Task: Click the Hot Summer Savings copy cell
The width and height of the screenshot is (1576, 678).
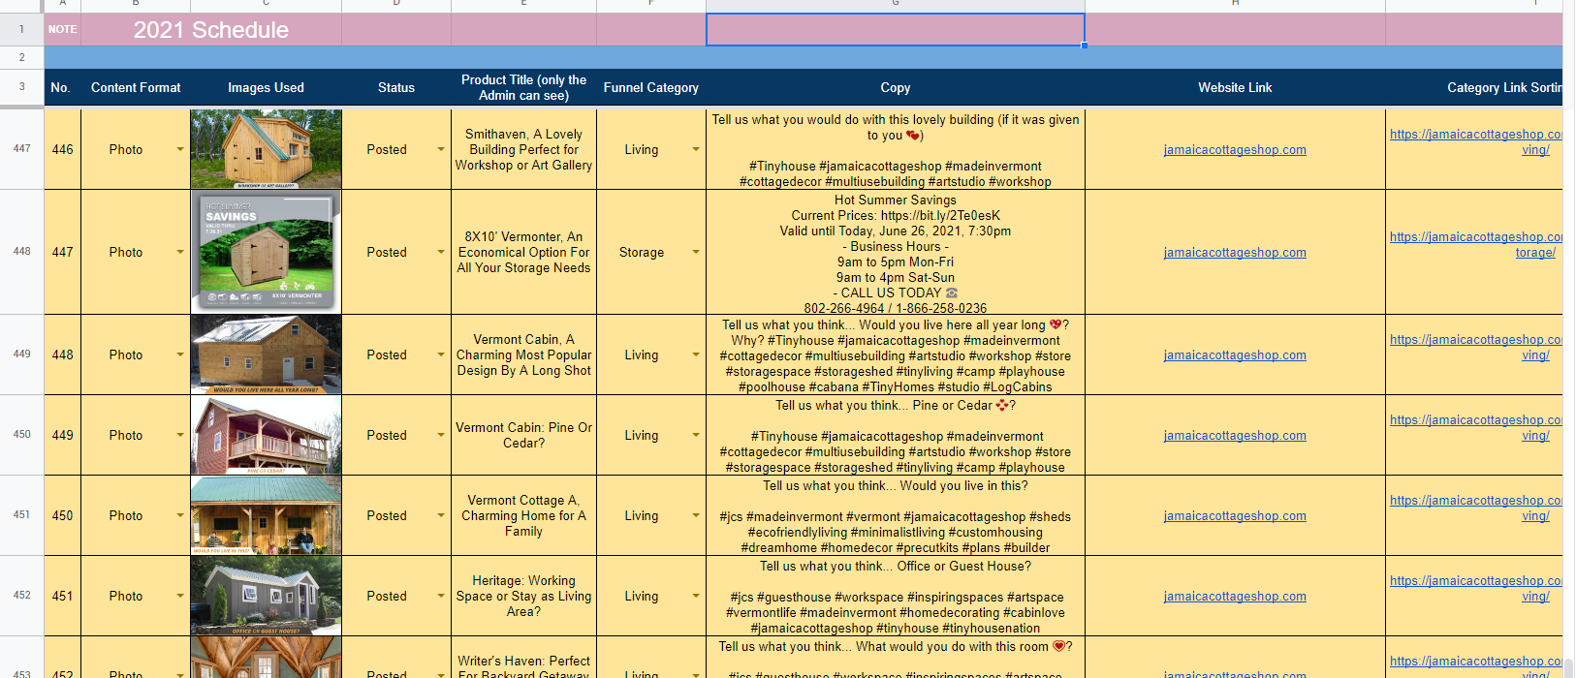Action: pos(895,253)
